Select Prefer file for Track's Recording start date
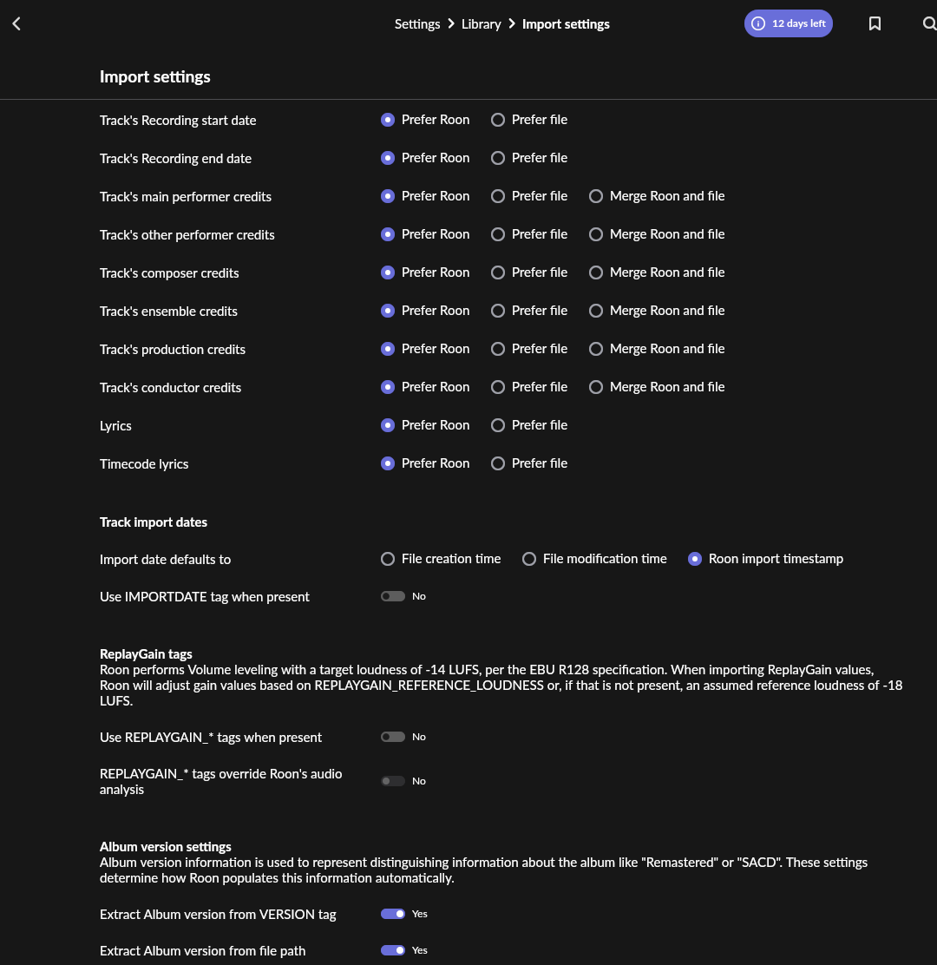This screenshot has height=965, width=937. 498,120
